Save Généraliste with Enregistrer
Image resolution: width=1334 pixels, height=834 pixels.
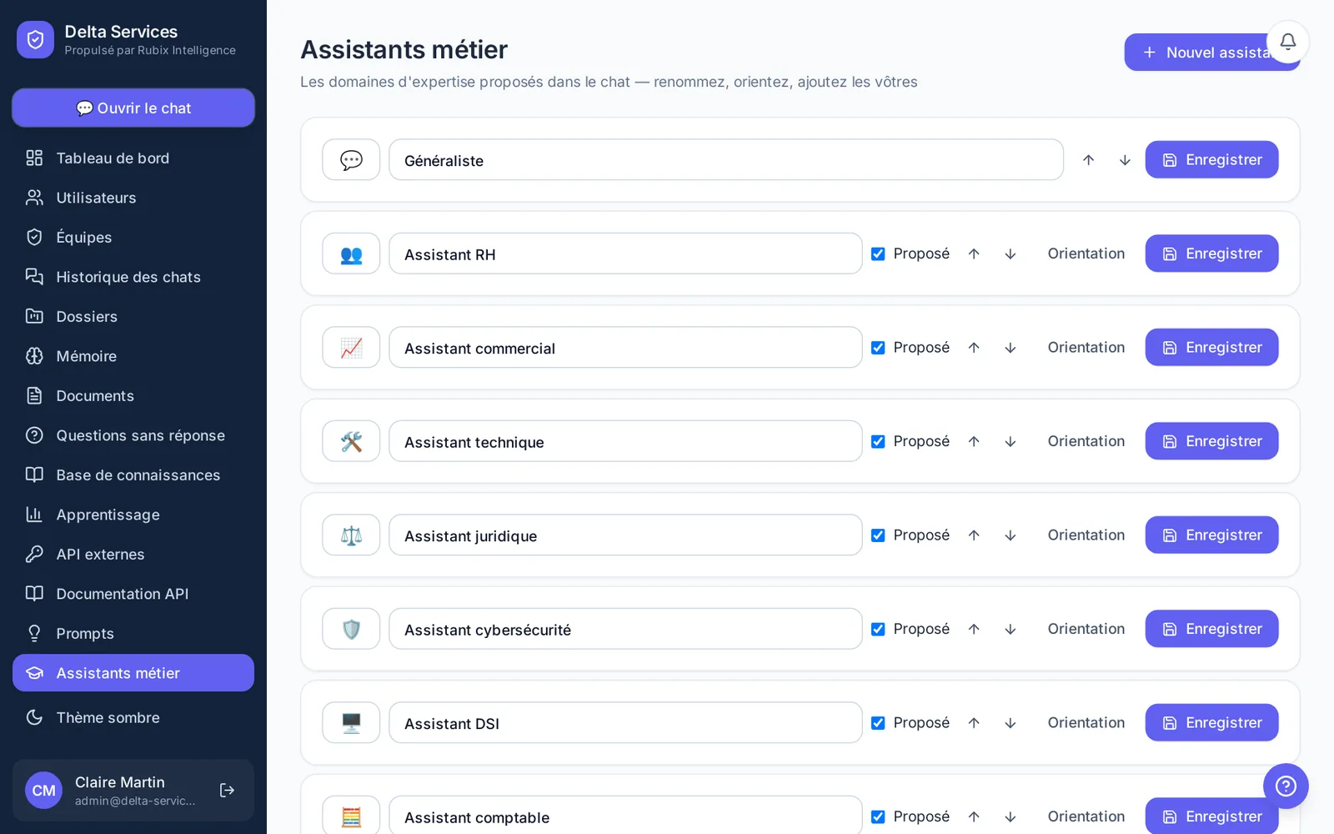1211,160
